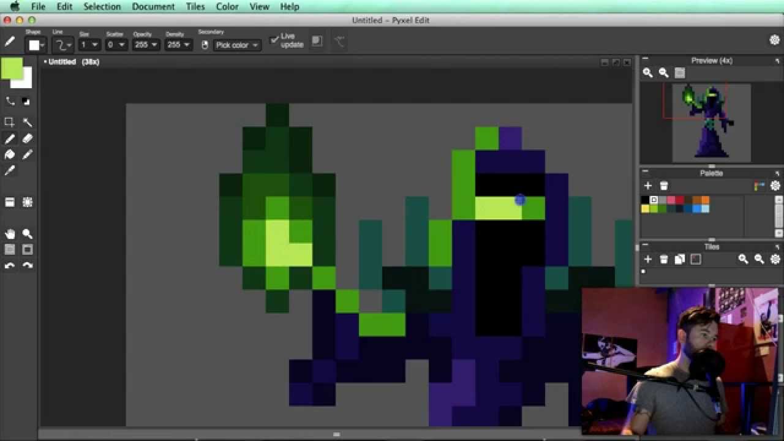
Task: Open main gear settings at top right
Action: (x=774, y=40)
